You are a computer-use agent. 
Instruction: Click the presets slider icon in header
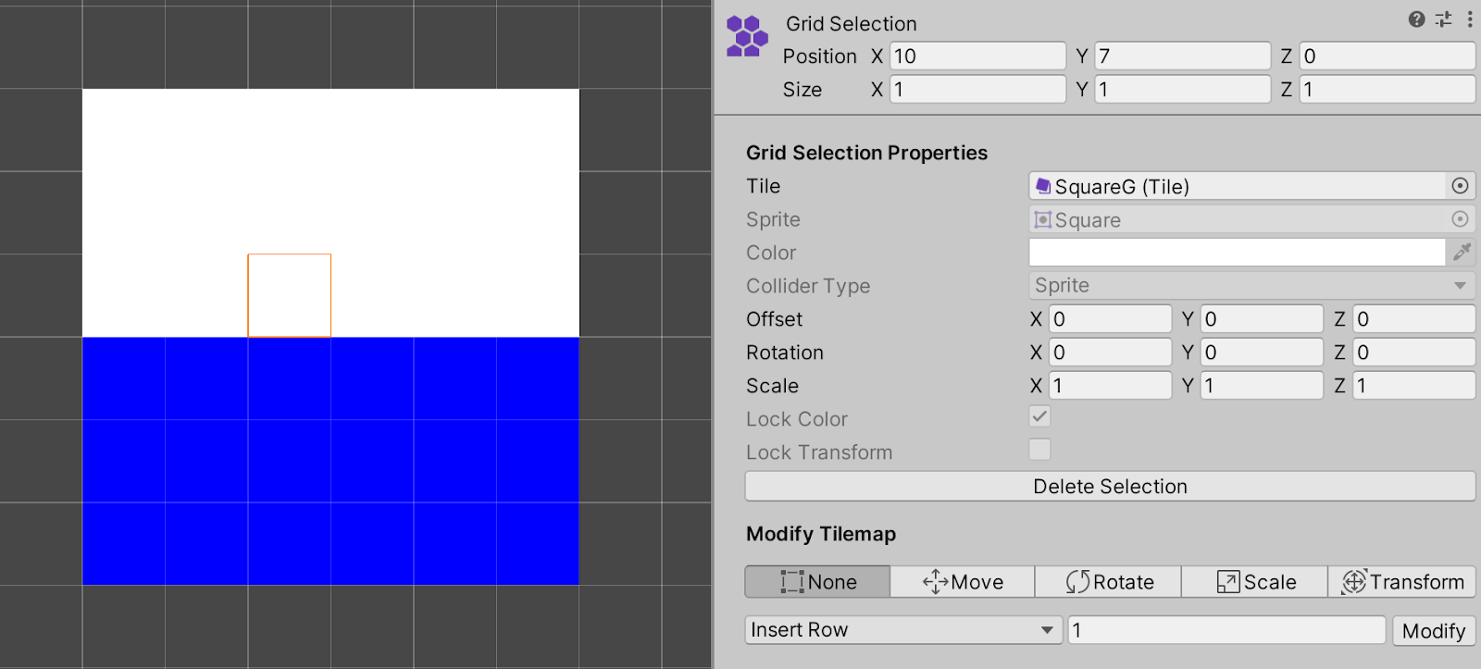[x=1443, y=19]
